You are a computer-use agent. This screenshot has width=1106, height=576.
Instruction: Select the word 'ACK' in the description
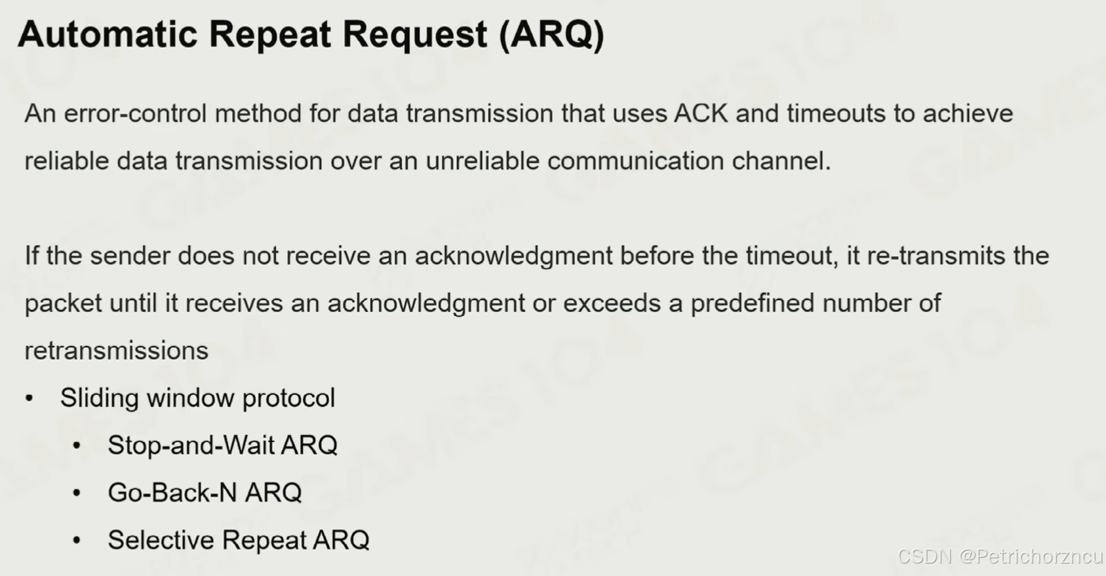click(x=701, y=113)
